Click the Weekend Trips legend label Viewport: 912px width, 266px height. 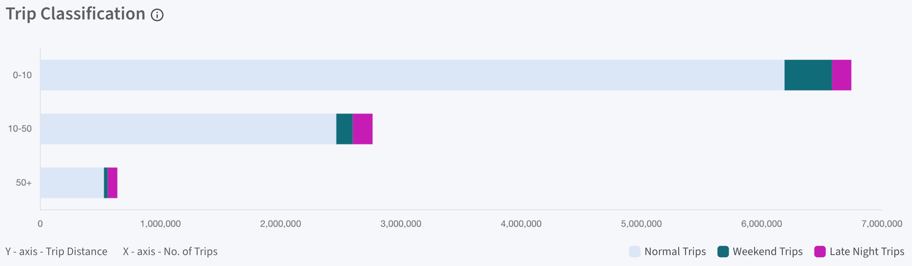pyautogui.click(x=767, y=252)
